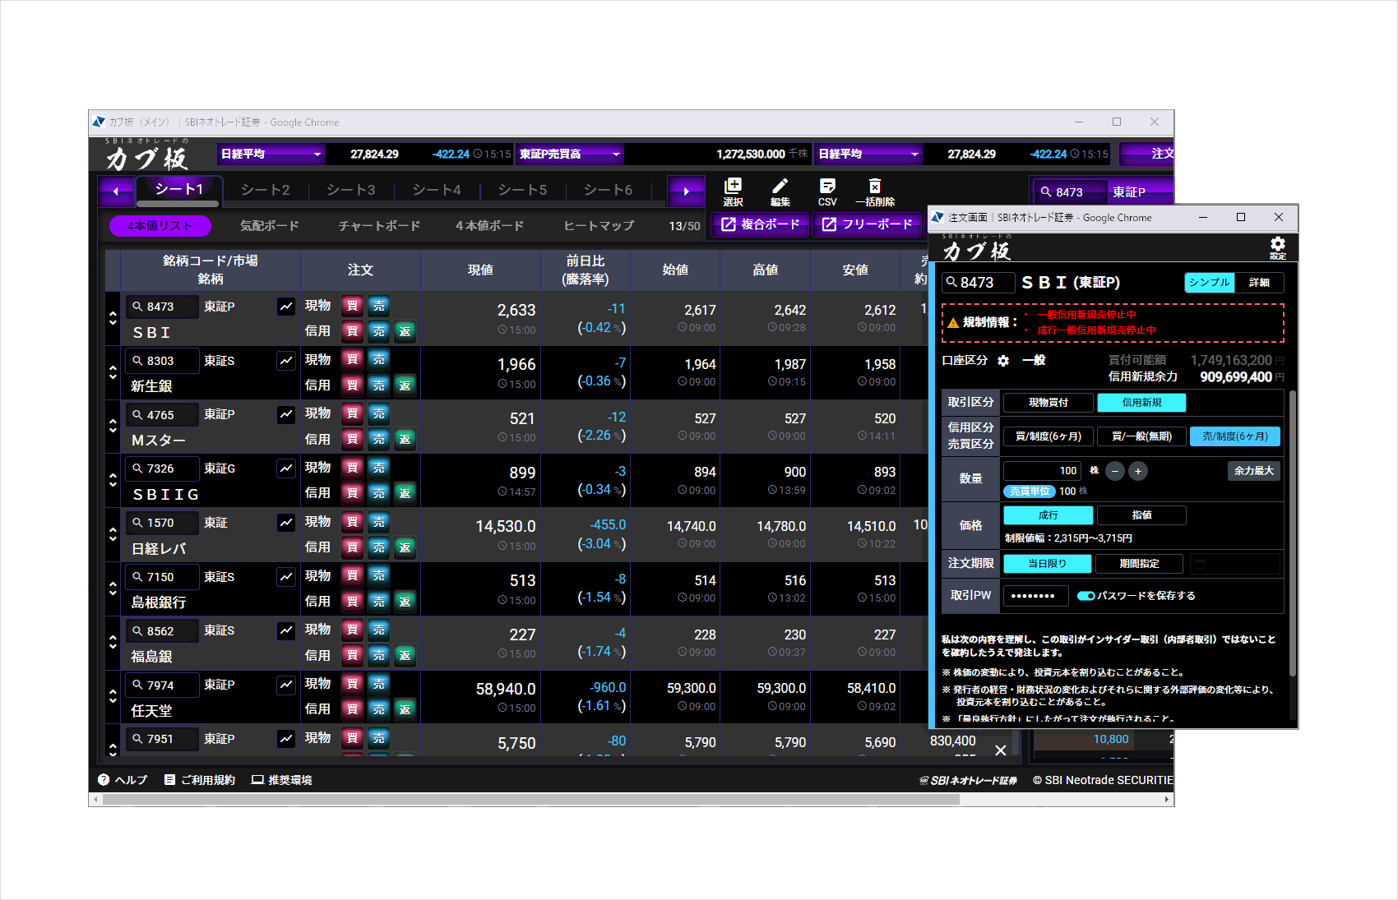
Task: Open the chart icon for 7150 島根銀行 row
Action: [x=286, y=577]
